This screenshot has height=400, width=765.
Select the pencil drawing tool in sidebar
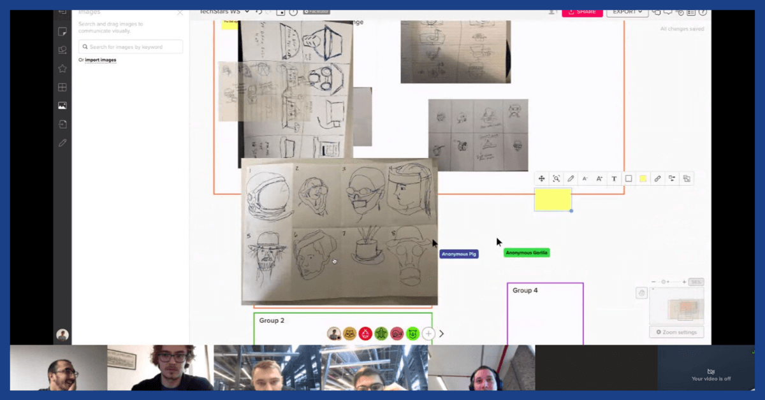click(62, 143)
